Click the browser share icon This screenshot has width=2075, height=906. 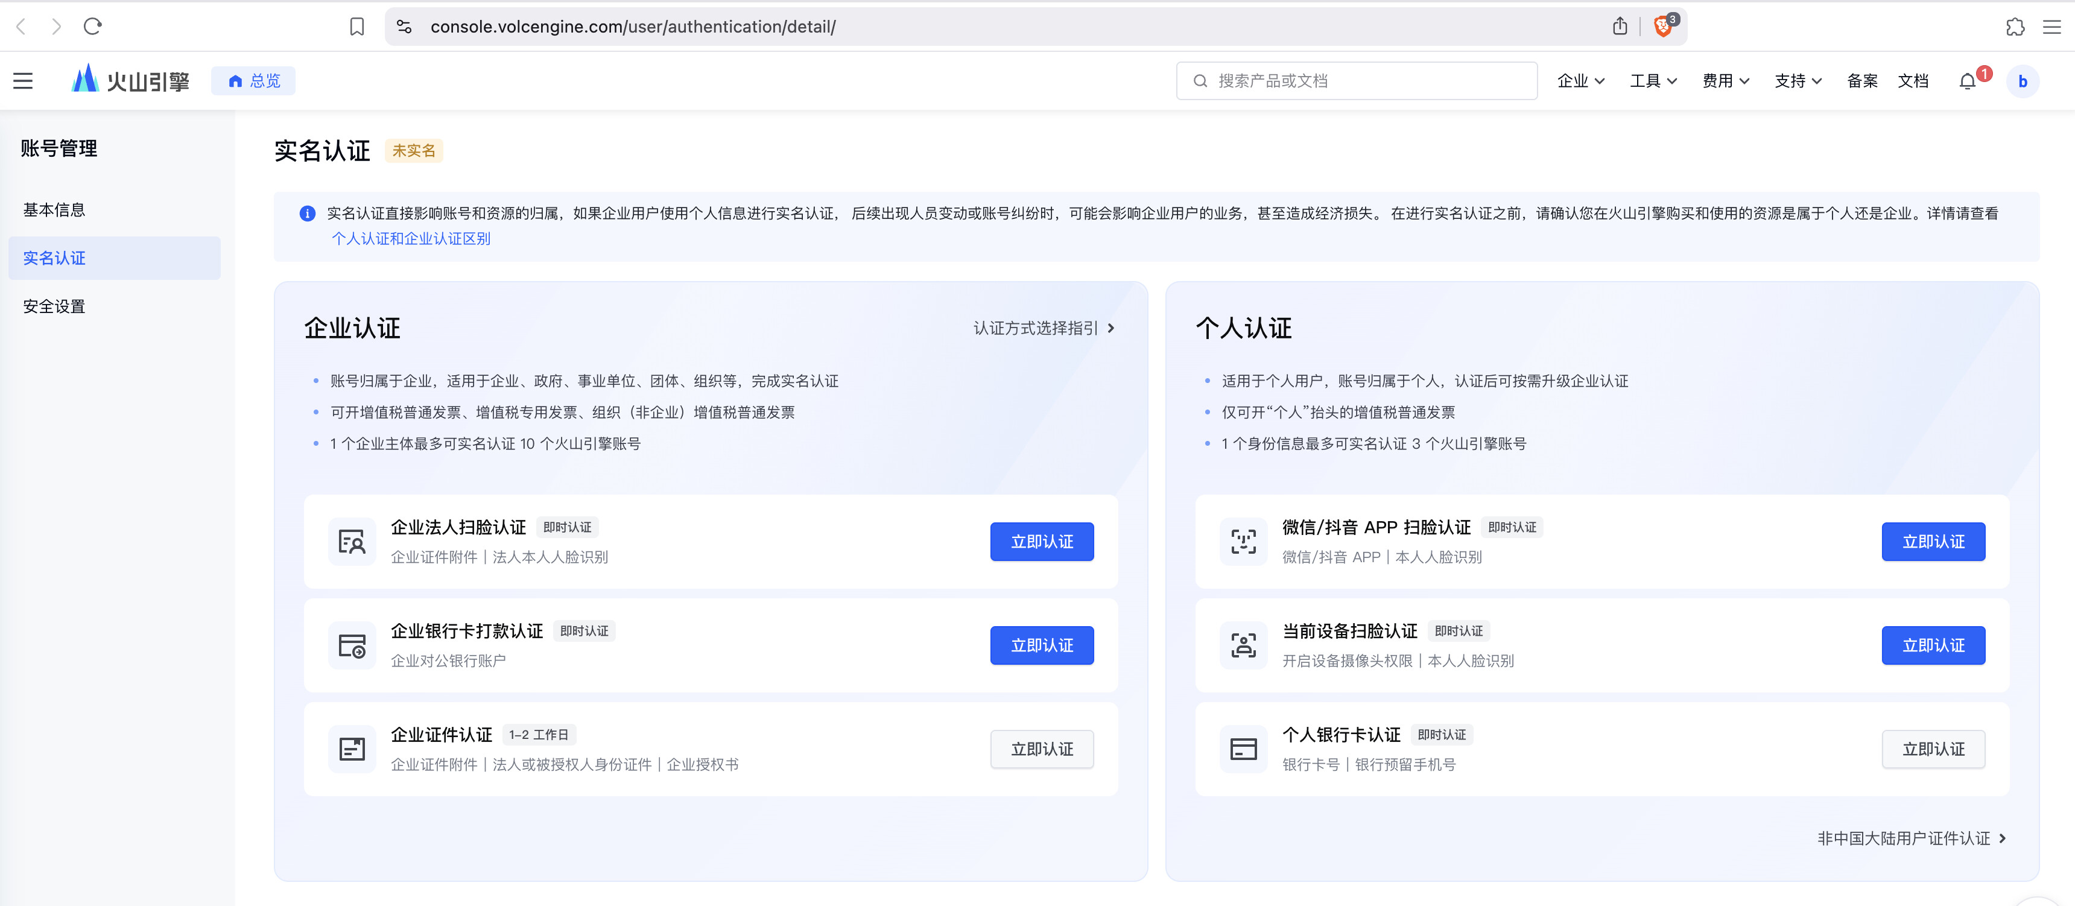(x=1620, y=27)
